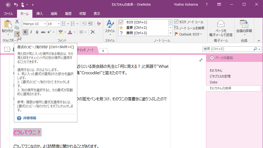Click ノート シールを検索 button
263x148 pixels.
pyautogui.click(x=189, y=28)
